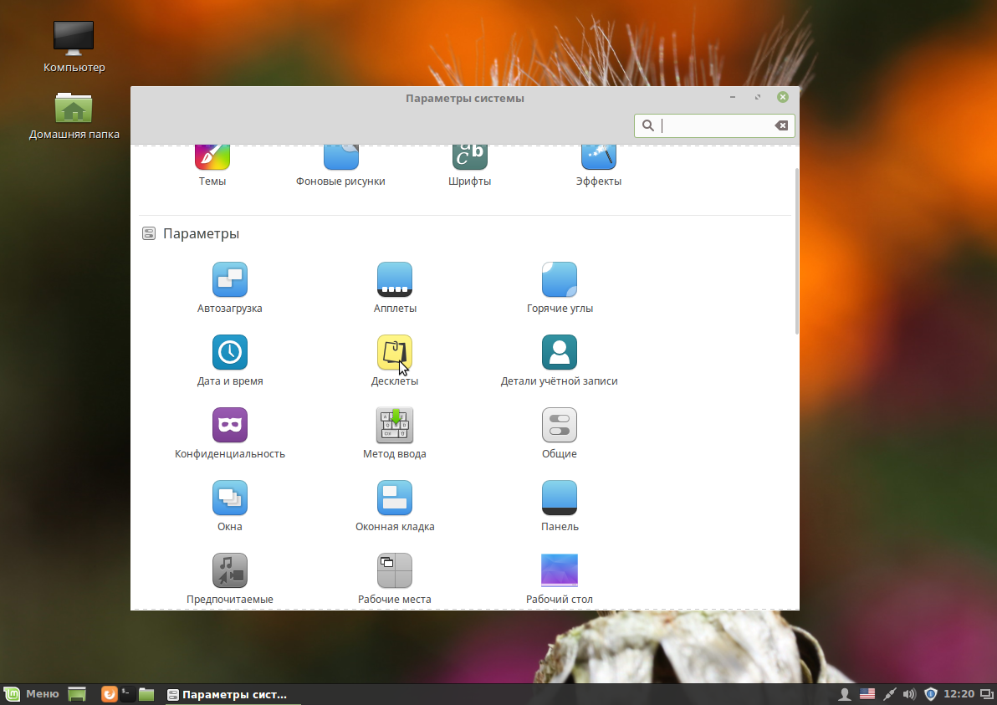This screenshot has height=705, width=997.
Task: Open the Панель settings
Action: (559, 504)
